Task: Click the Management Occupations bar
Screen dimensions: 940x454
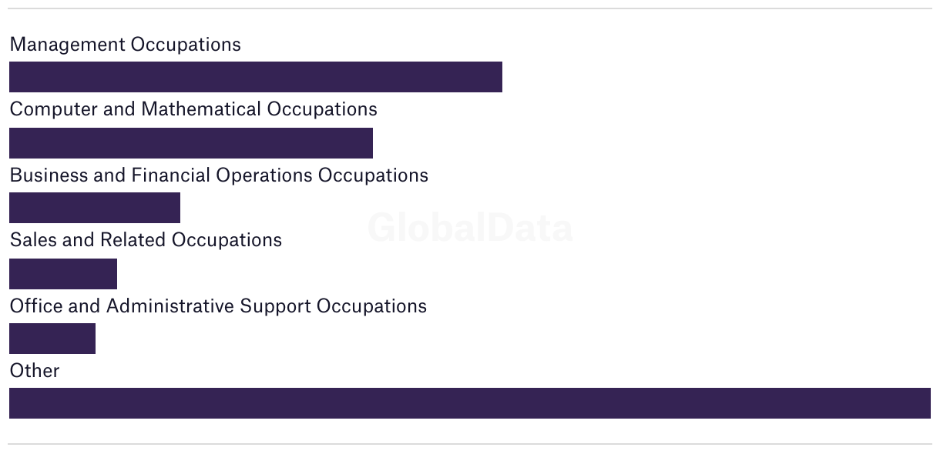Action: click(256, 77)
